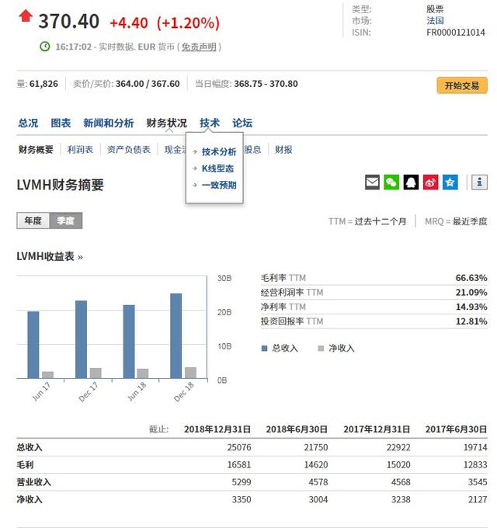Click the Jun 17 total revenue bar

coord(33,345)
